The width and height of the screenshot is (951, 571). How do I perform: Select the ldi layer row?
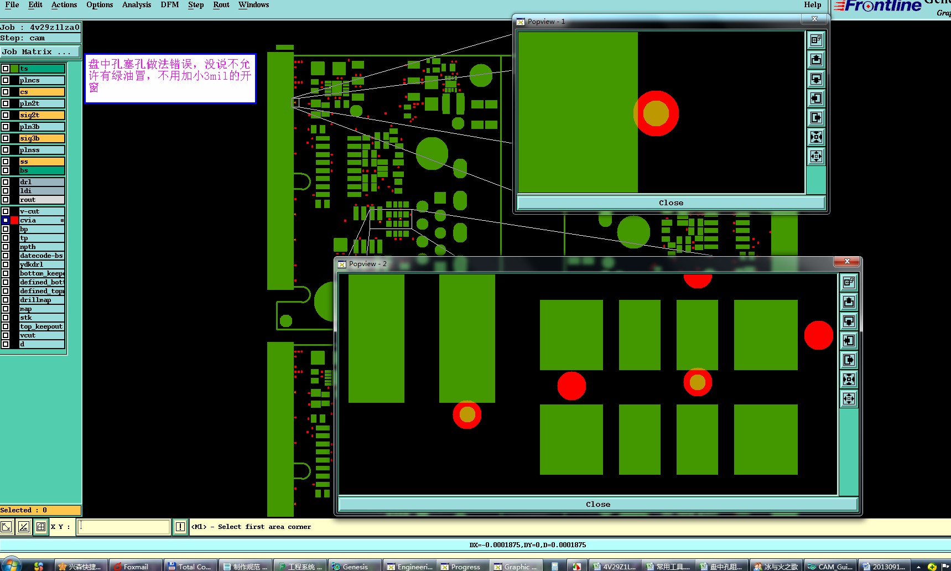pyautogui.click(x=42, y=191)
